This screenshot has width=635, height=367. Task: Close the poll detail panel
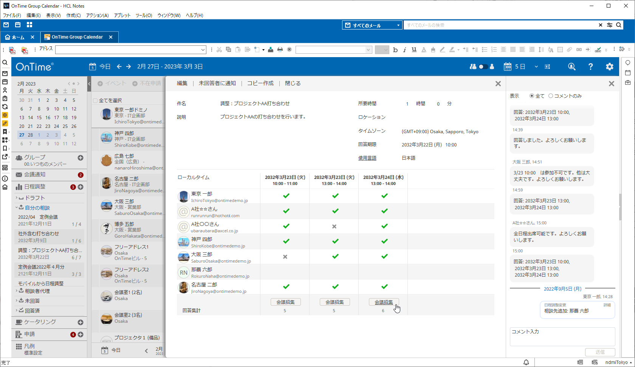click(x=498, y=84)
